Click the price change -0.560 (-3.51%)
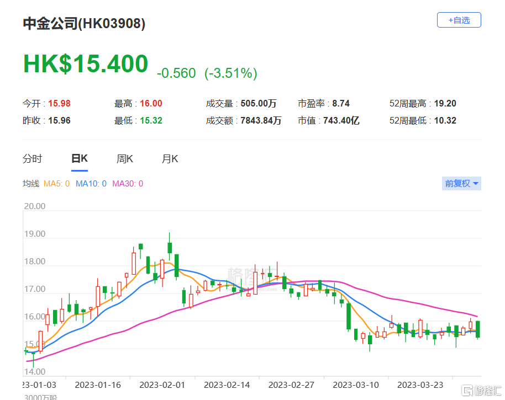The width and height of the screenshot is (505, 400). (x=207, y=73)
